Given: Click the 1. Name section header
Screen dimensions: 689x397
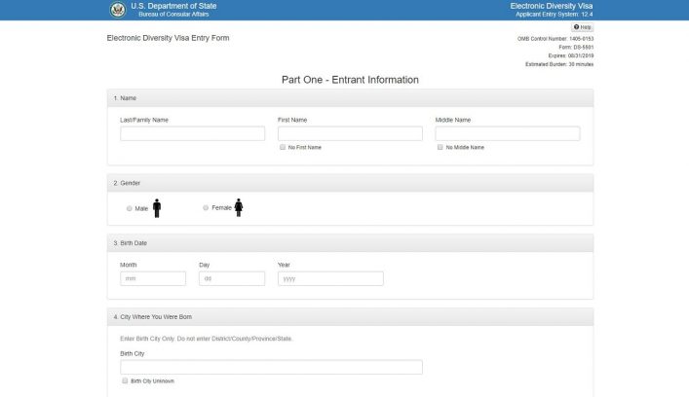Looking at the screenshot, I should pyautogui.click(x=127, y=98).
